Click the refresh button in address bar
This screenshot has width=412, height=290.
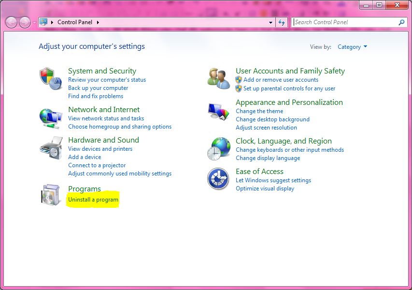[x=282, y=22]
